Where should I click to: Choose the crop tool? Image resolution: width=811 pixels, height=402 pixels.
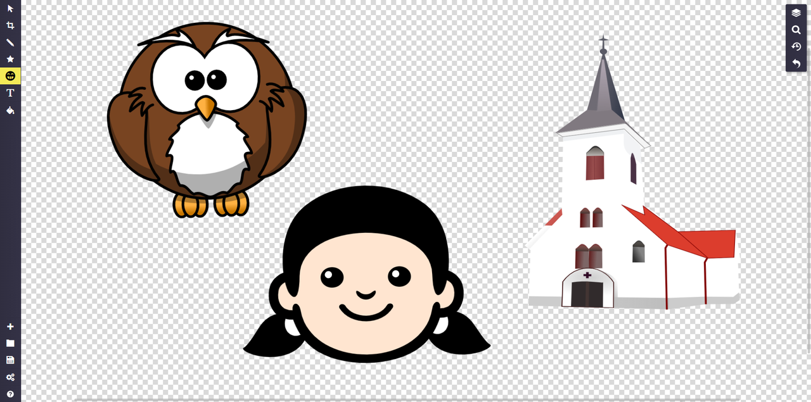tap(10, 25)
